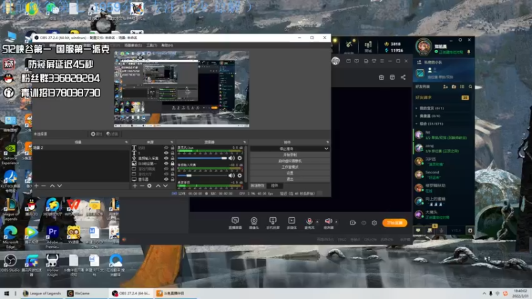532x299 pixels.
Task: Move source up in Sources panel
Action: click(158, 186)
